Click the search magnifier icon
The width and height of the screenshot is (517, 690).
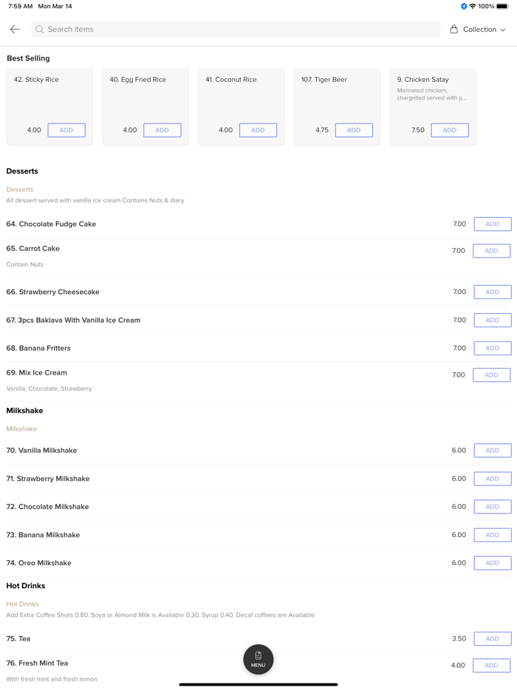click(x=40, y=30)
